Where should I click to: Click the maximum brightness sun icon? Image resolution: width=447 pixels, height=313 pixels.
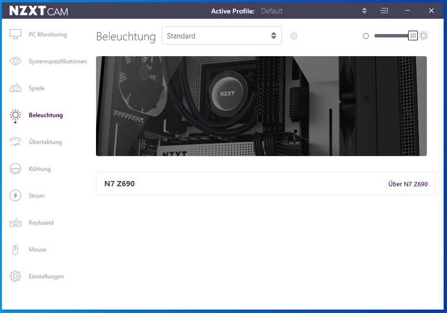pyautogui.click(x=424, y=36)
